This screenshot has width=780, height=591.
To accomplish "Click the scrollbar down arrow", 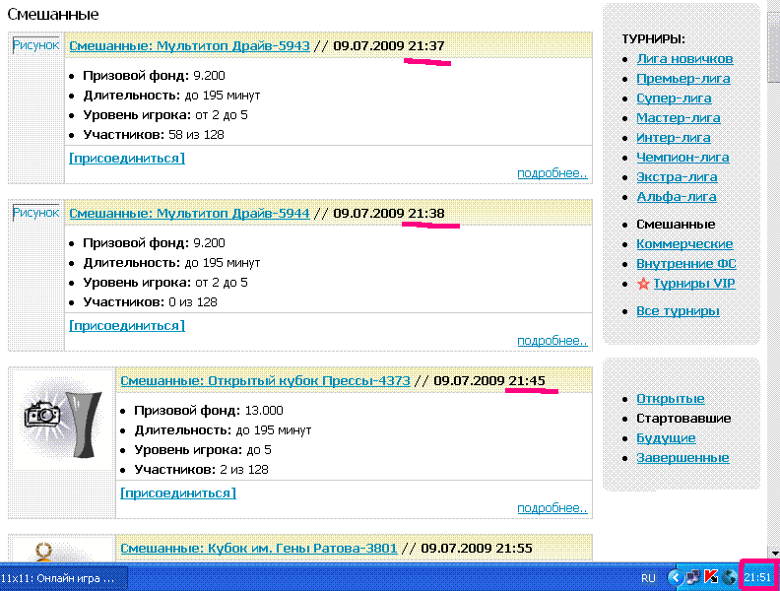I will click(771, 552).
